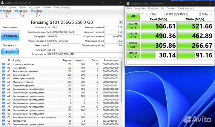
Task: Run SEQ1M Q1T1 test
Action: (133, 35)
